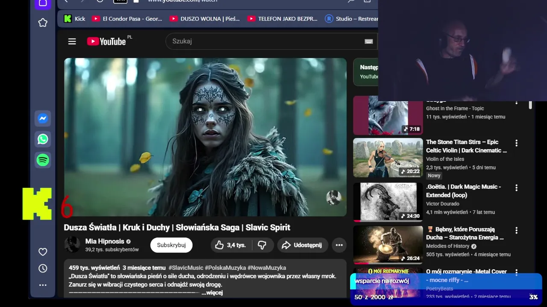The image size is (547, 307).
Task: Open the YouTube hamburger guide menu
Action: [72, 41]
